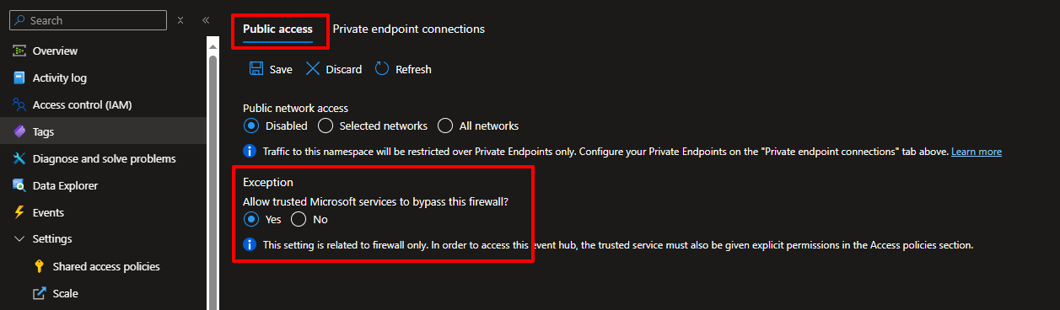Open Activity log icon
Screen dimensions: 1060x310
coord(19,78)
